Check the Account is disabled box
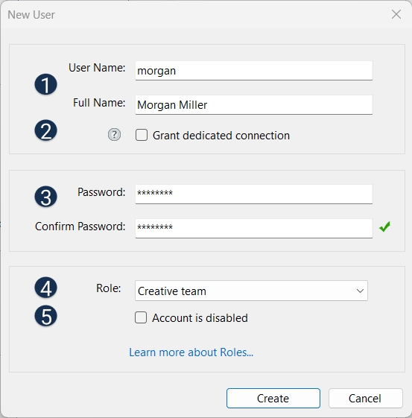This screenshot has width=412, height=418. click(141, 317)
